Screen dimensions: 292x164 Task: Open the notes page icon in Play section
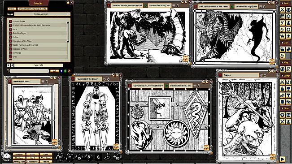coord(288,69)
